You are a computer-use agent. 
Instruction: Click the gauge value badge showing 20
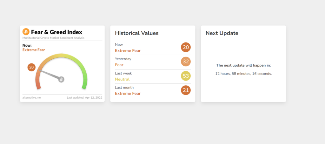point(31,67)
